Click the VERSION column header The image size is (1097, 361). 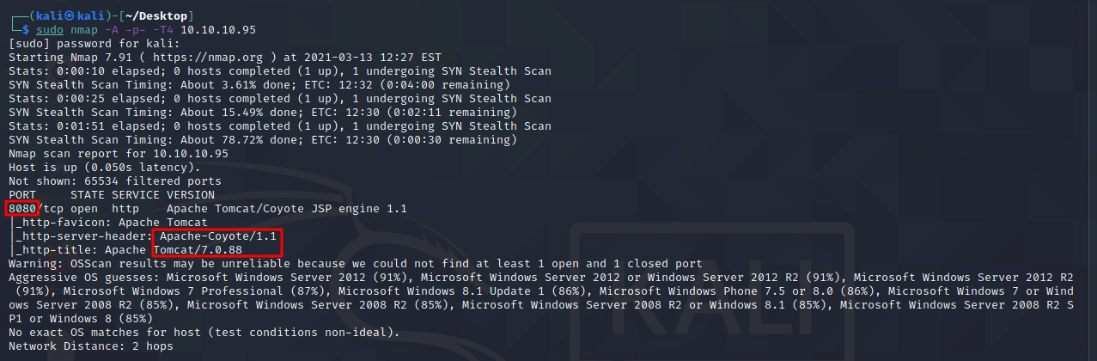point(191,195)
